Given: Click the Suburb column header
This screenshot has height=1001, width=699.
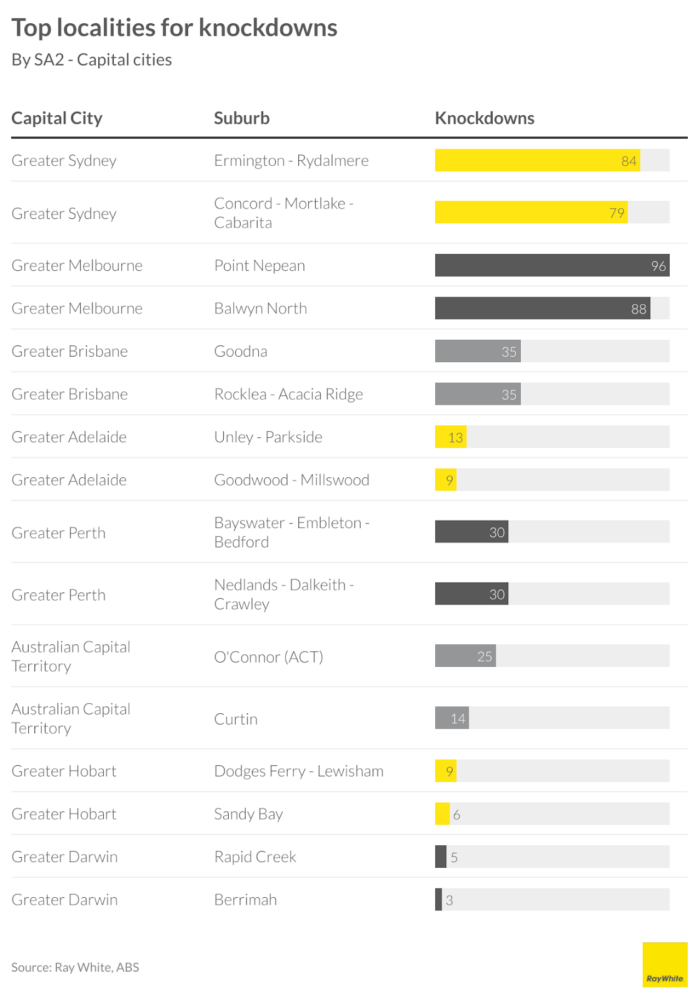Looking at the screenshot, I should click(x=241, y=118).
